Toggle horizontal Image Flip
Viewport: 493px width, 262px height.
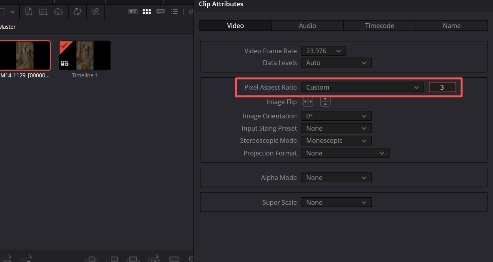click(308, 102)
